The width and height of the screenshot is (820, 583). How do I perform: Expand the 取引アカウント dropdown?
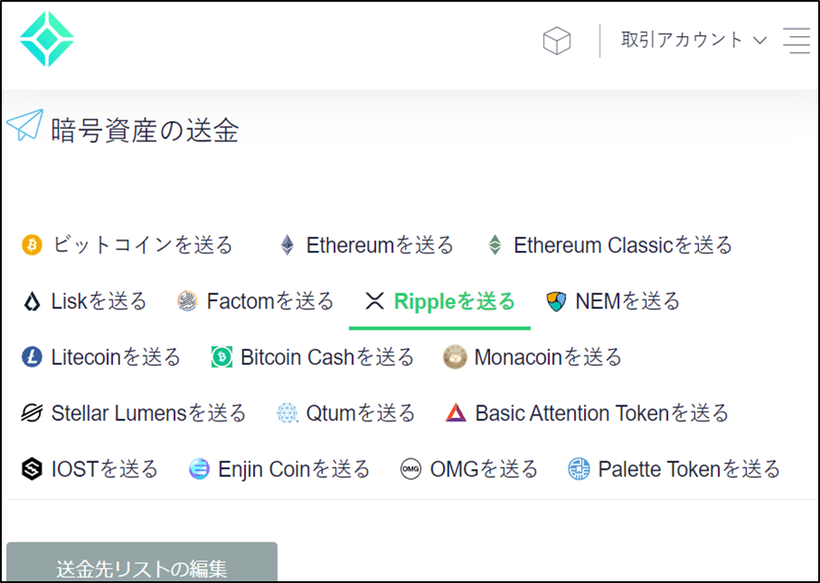[694, 40]
